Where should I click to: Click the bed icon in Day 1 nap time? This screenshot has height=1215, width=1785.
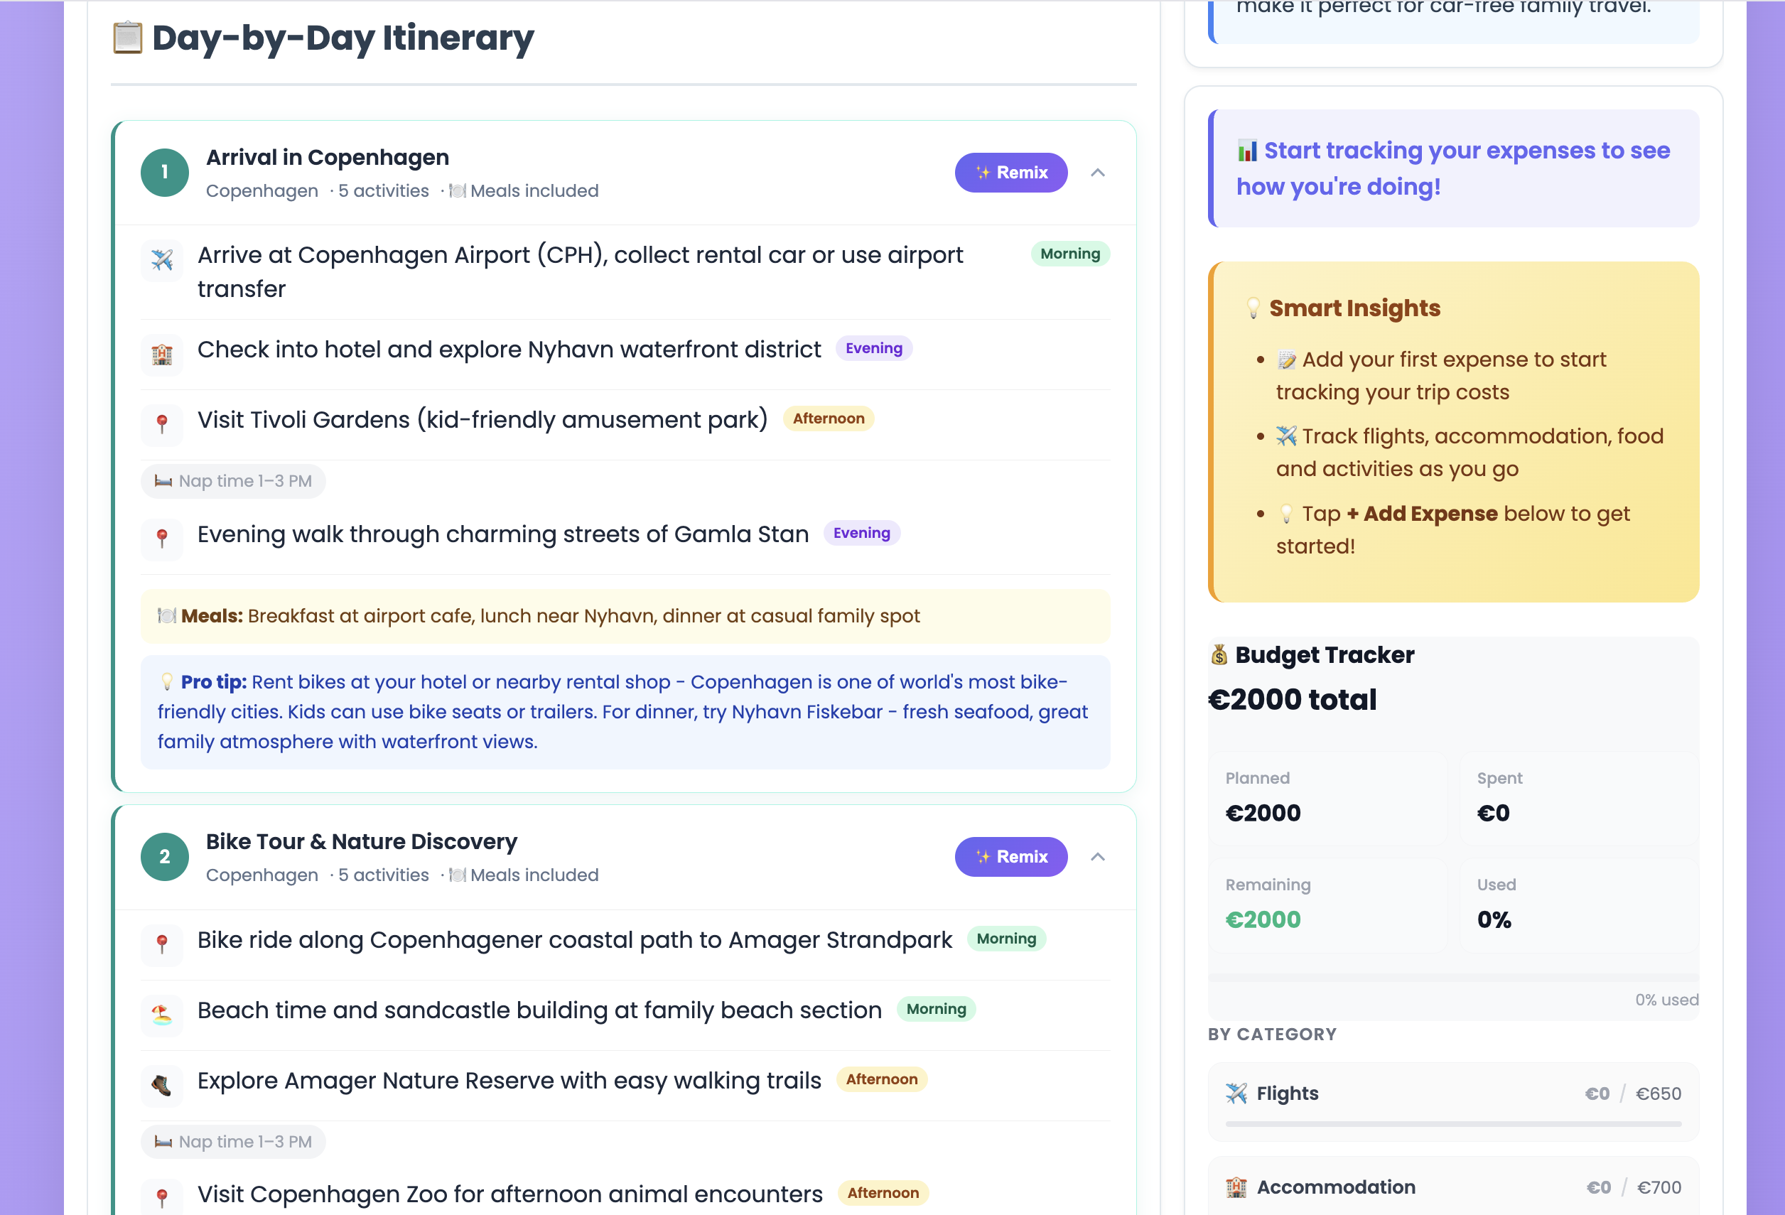point(163,482)
